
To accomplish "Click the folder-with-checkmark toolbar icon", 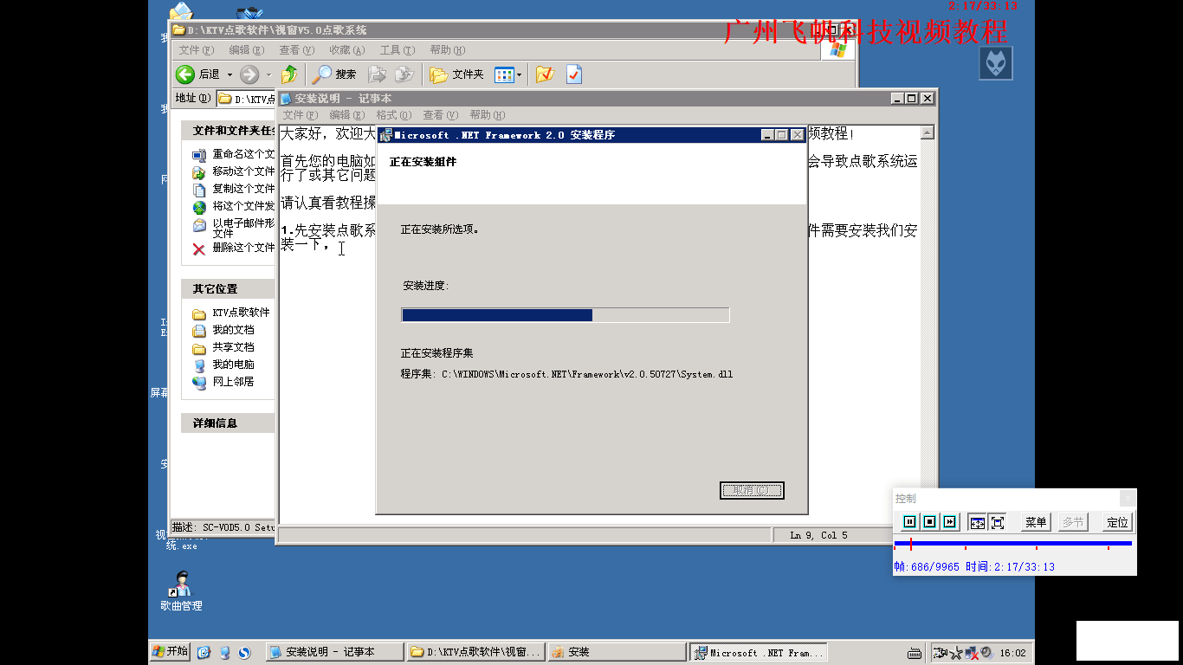I will click(x=545, y=74).
